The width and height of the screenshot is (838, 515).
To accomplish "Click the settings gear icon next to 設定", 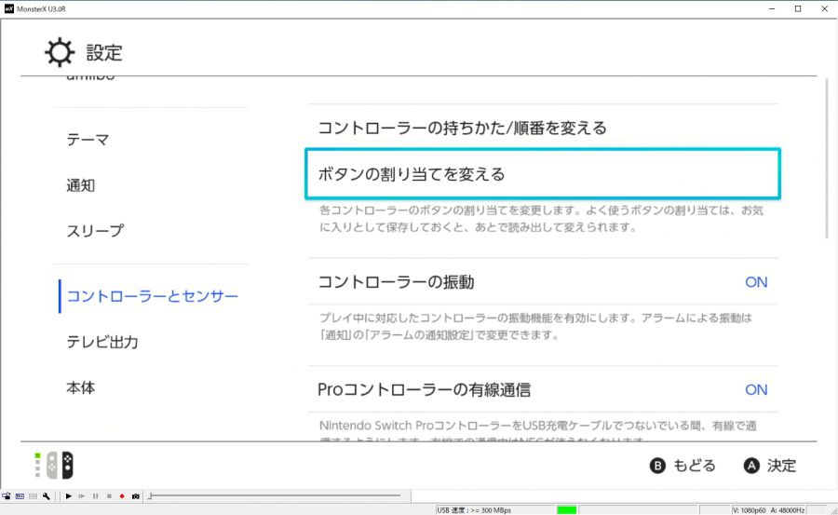I will (x=60, y=52).
